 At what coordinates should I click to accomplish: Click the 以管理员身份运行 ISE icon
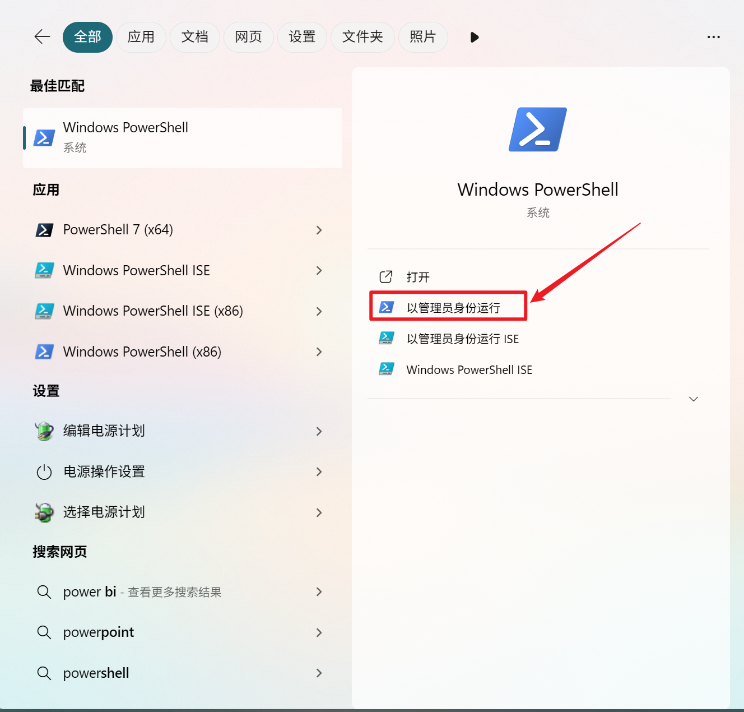pos(386,338)
